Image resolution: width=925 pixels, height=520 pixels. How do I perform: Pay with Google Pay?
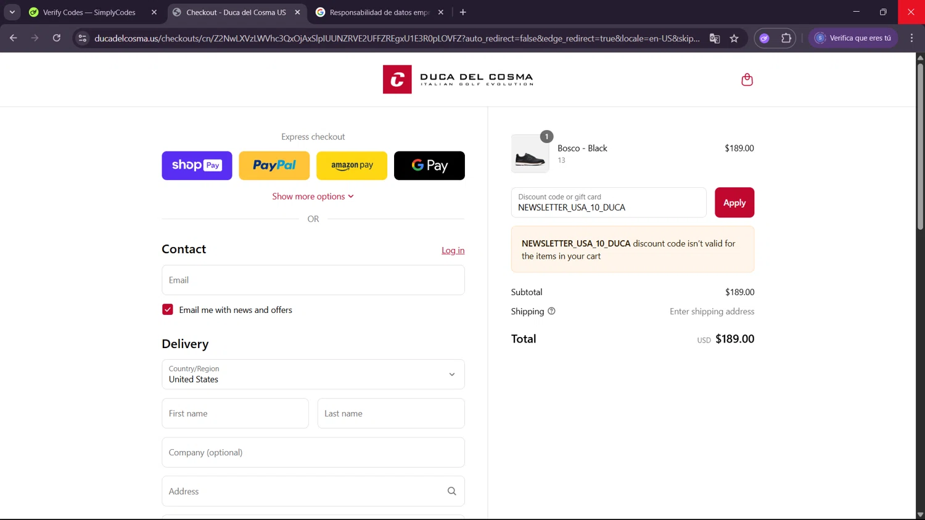coord(429,166)
